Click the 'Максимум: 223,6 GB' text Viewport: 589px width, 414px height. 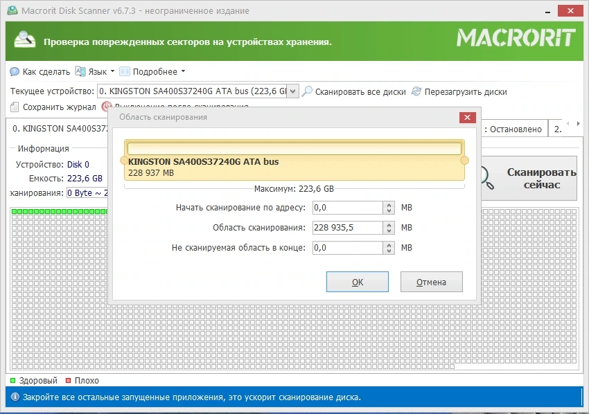pyautogui.click(x=294, y=189)
